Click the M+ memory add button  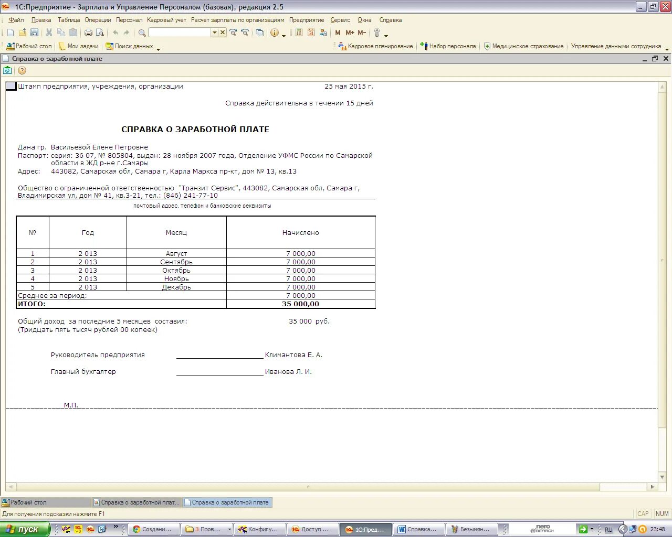coord(350,33)
